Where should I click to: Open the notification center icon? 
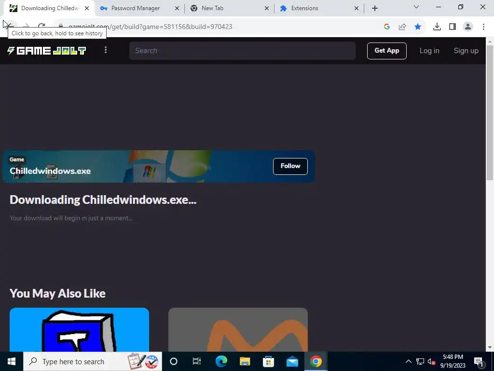tap(479, 361)
